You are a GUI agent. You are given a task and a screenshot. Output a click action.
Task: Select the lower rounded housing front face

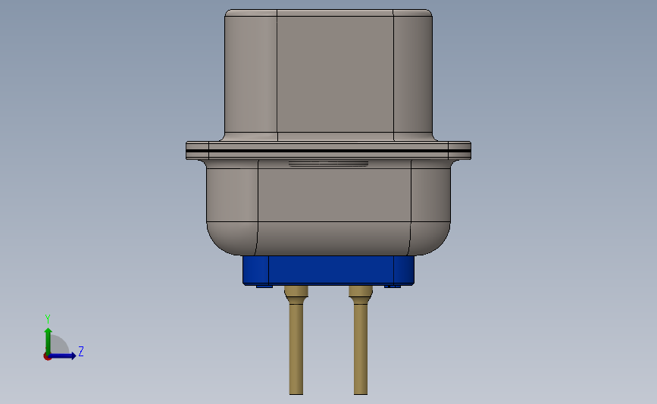334,195
